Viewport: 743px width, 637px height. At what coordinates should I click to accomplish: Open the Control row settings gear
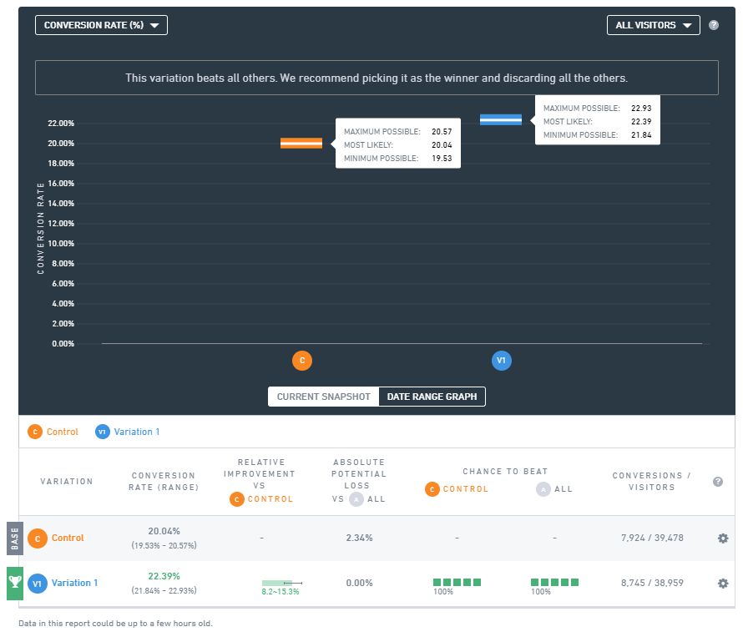point(723,538)
